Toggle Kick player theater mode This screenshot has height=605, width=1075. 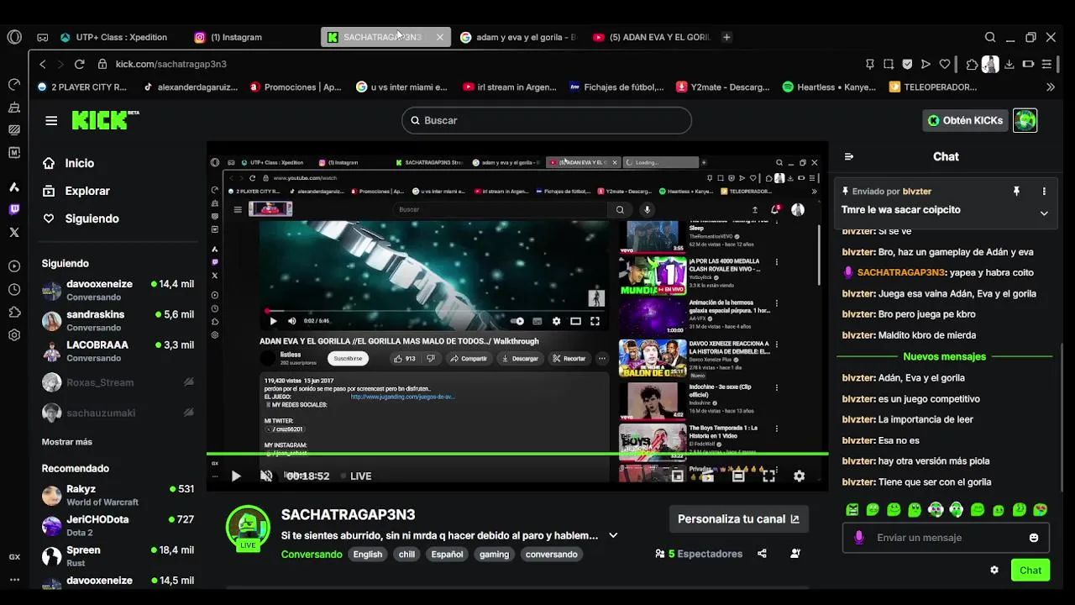[x=738, y=476]
